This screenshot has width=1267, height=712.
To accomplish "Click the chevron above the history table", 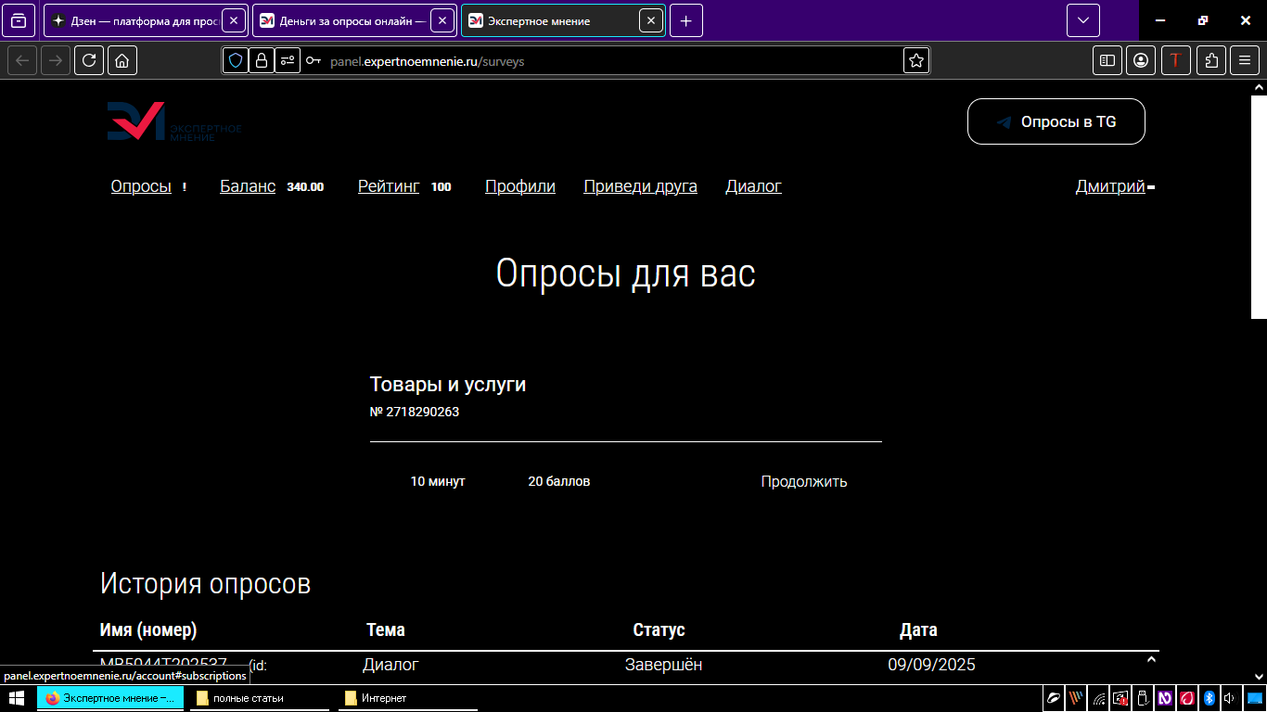I will (x=1151, y=658).
